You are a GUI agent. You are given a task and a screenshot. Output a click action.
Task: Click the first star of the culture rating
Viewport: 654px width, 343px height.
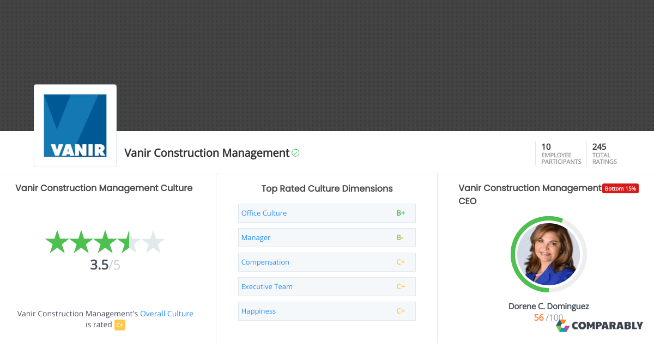(x=56, y=242)
